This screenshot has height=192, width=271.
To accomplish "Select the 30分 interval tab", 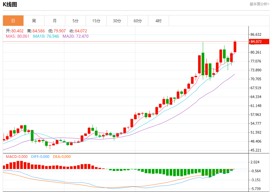I will [117, 21].
